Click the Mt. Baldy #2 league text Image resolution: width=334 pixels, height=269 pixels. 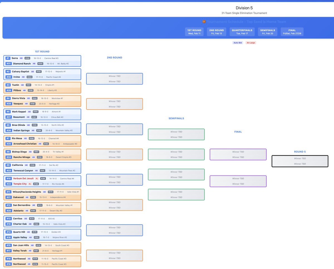[63, 63]
